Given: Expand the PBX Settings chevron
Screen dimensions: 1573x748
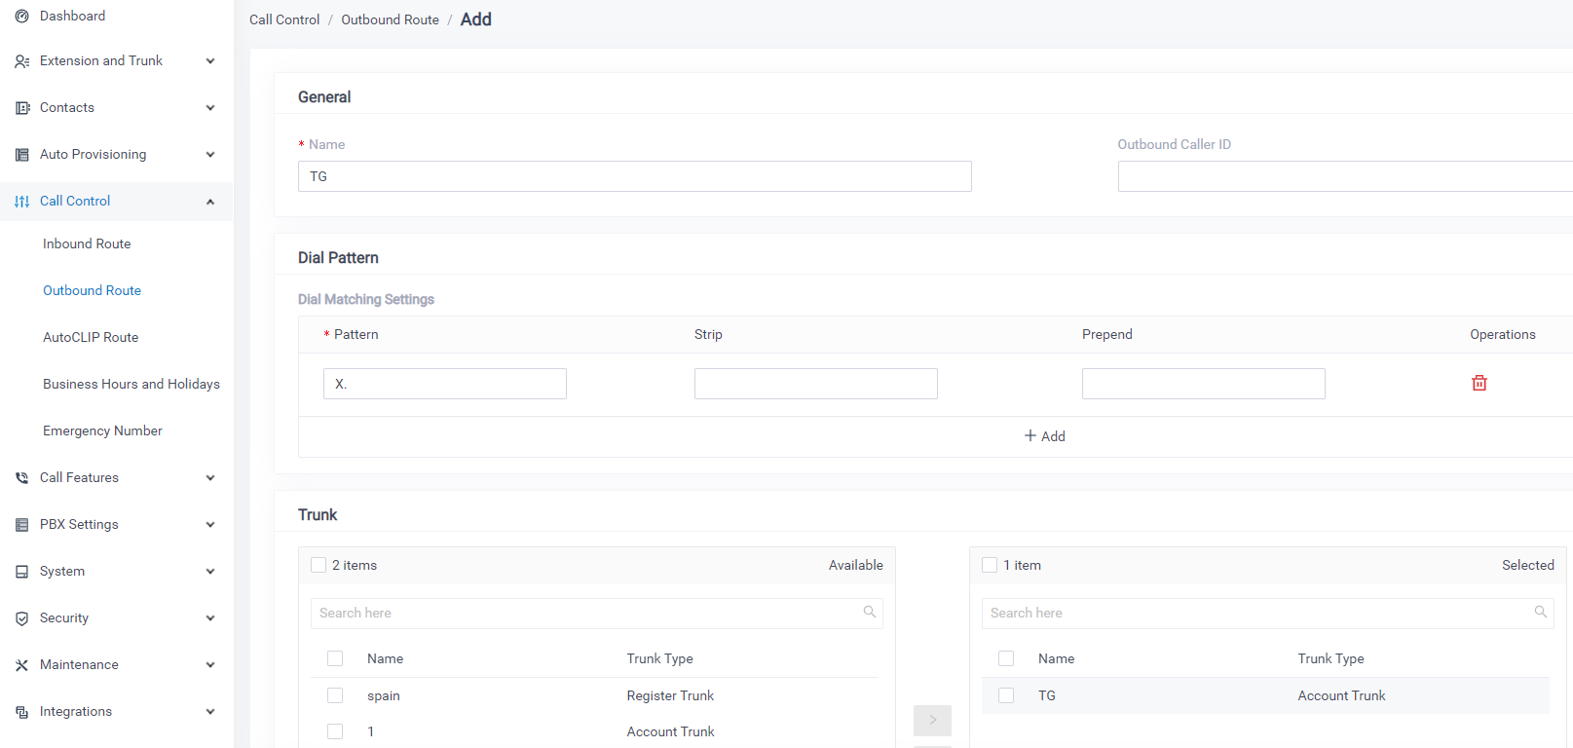Looking at the screenshot, I should 210,525.
